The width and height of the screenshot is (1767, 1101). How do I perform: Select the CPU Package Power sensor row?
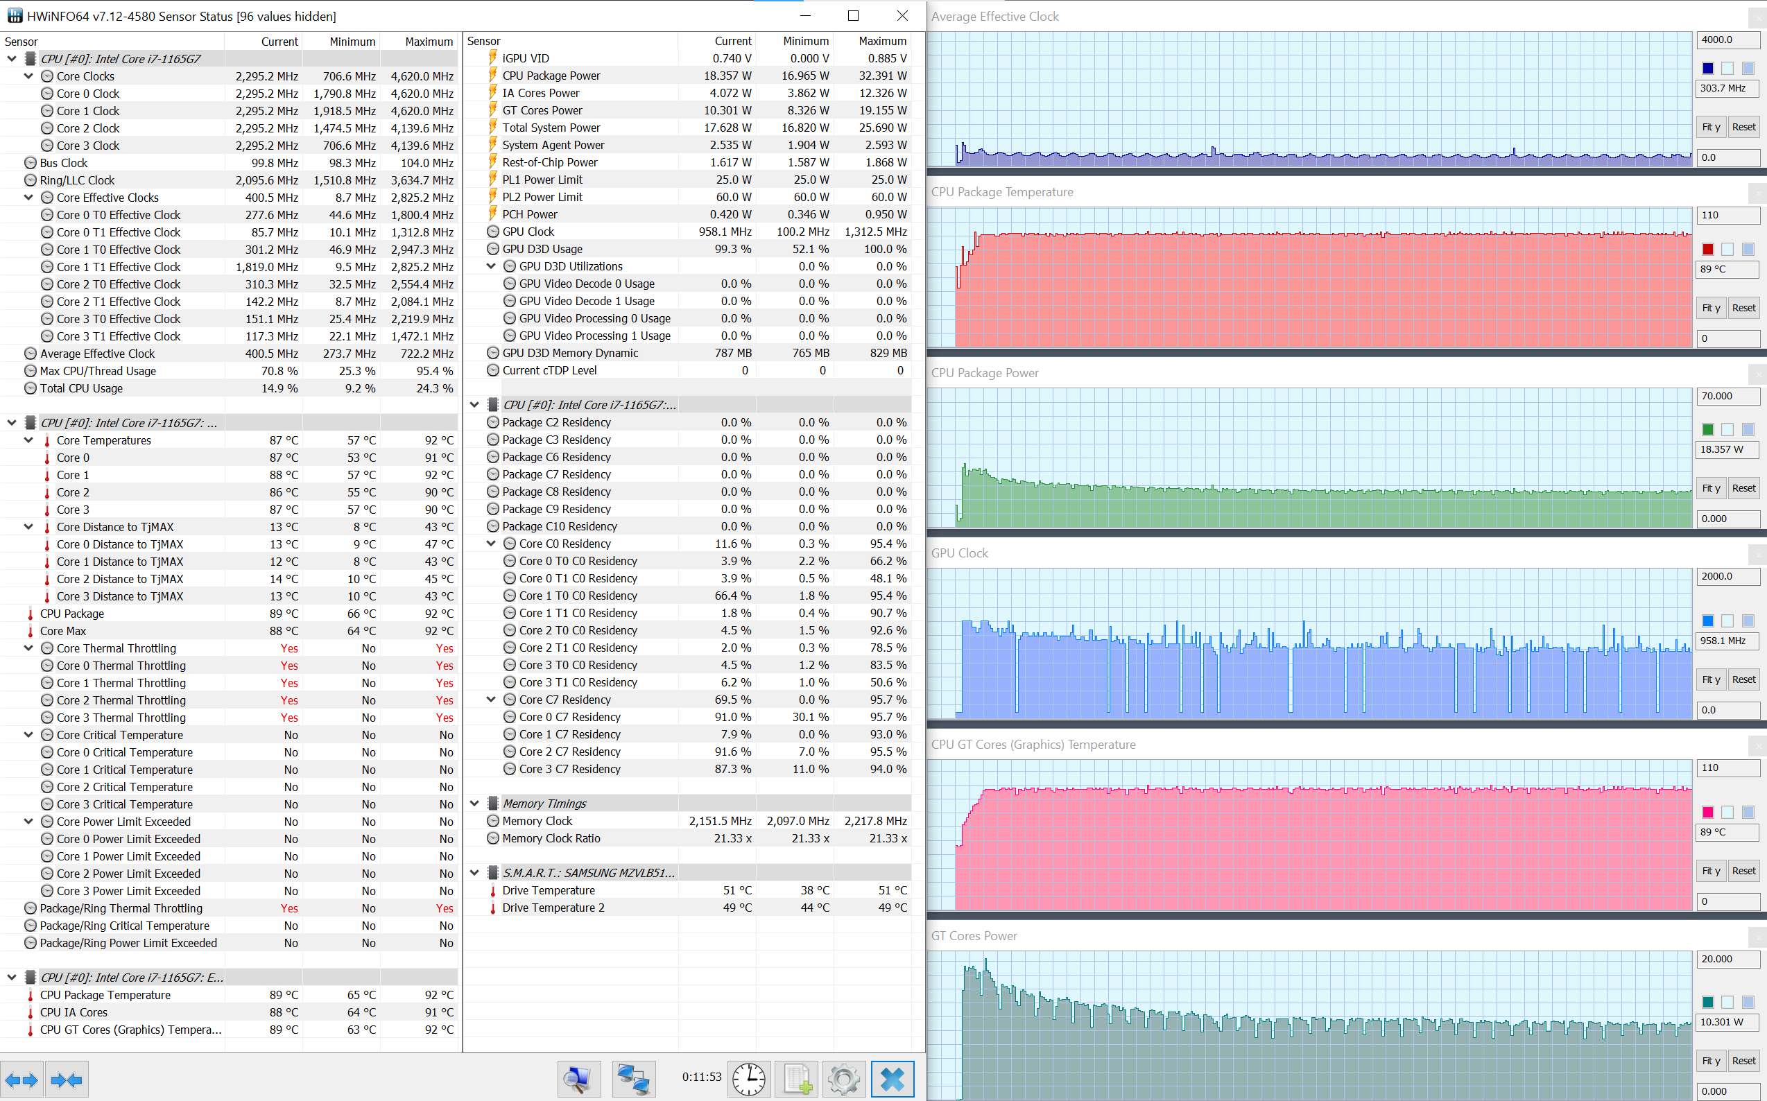point(551,76)
